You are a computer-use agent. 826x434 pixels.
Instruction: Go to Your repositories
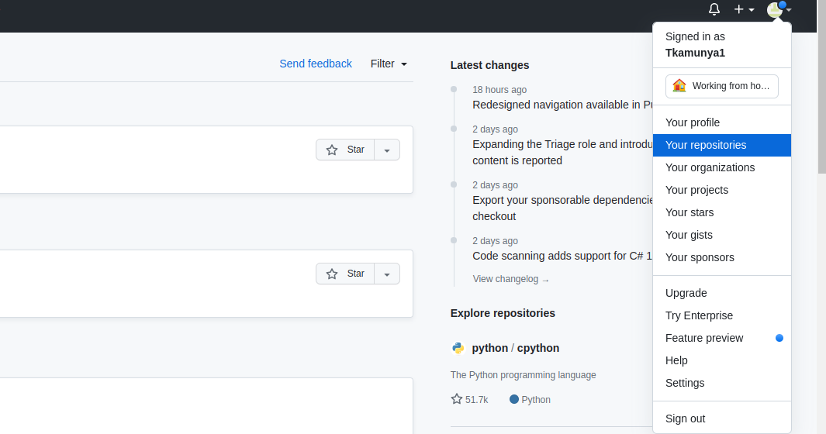(722, 145)
